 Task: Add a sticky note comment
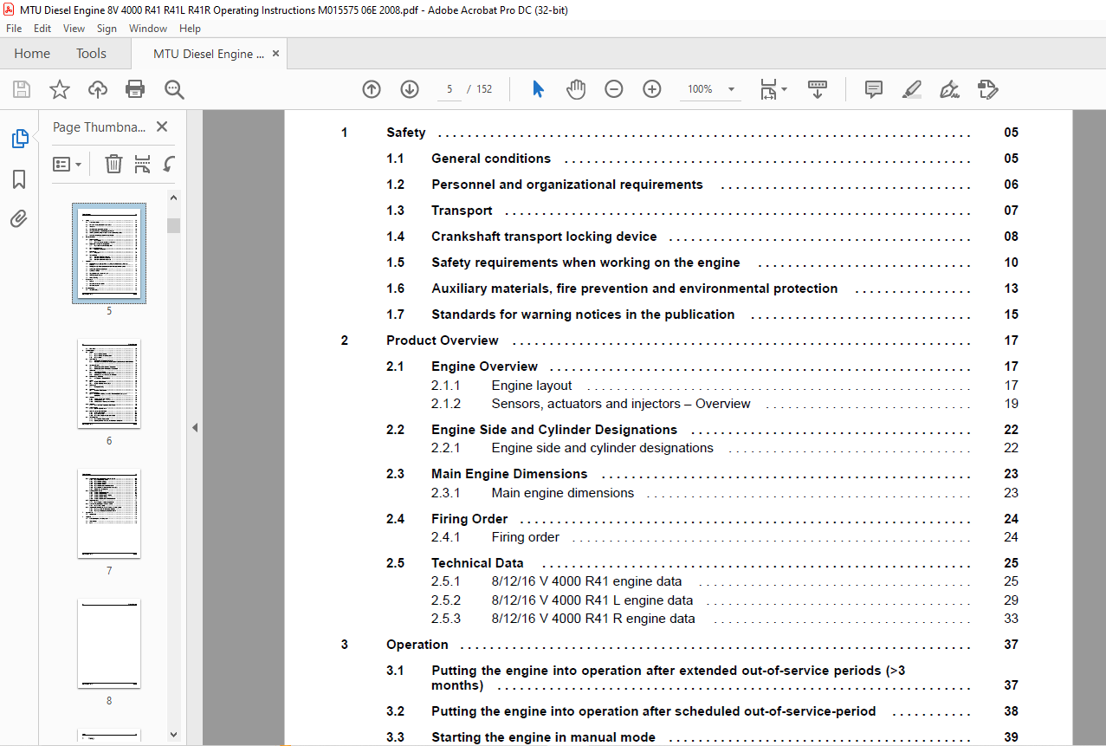click(x=873, y=89)
